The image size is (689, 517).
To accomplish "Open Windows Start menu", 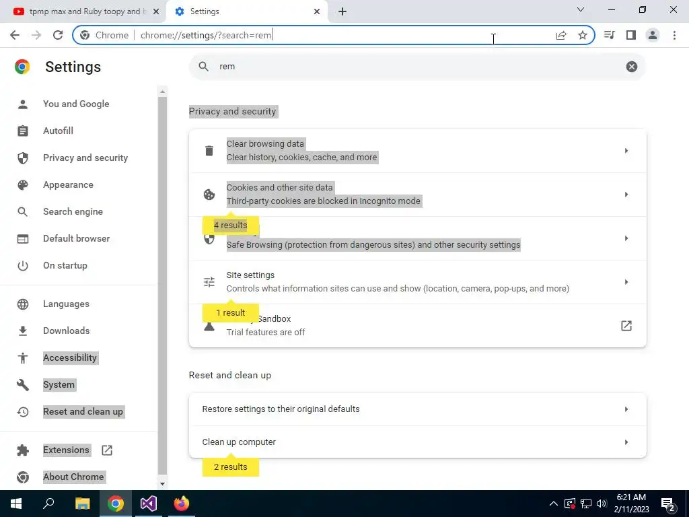I will [x=16, y=504].
